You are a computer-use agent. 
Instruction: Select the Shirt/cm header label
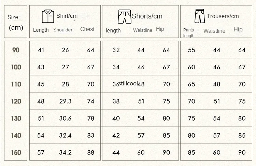(x=67, y=16)
